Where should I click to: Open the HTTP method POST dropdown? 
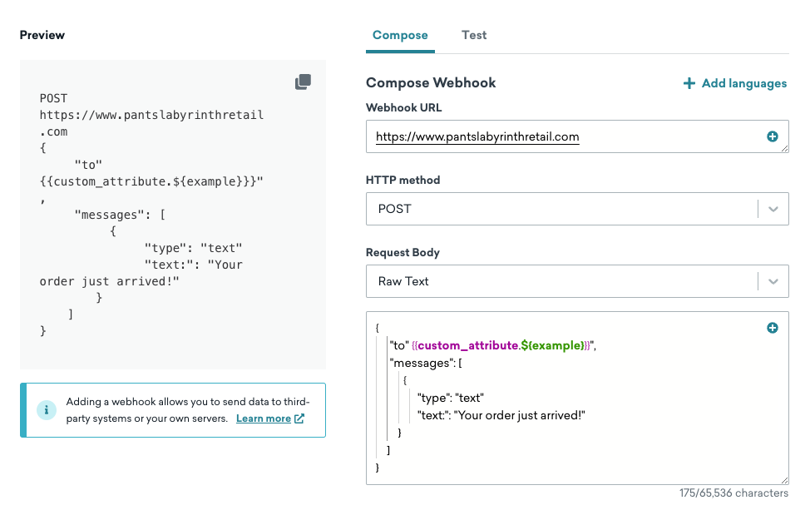(x=577, y=209)
